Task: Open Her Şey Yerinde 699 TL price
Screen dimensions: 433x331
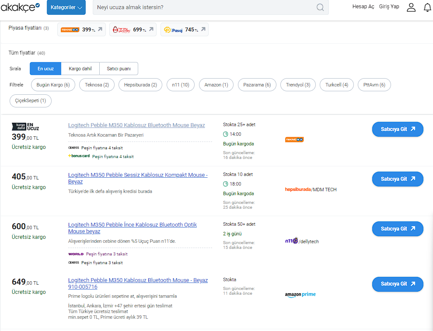Action: click(x=133, y=30)
